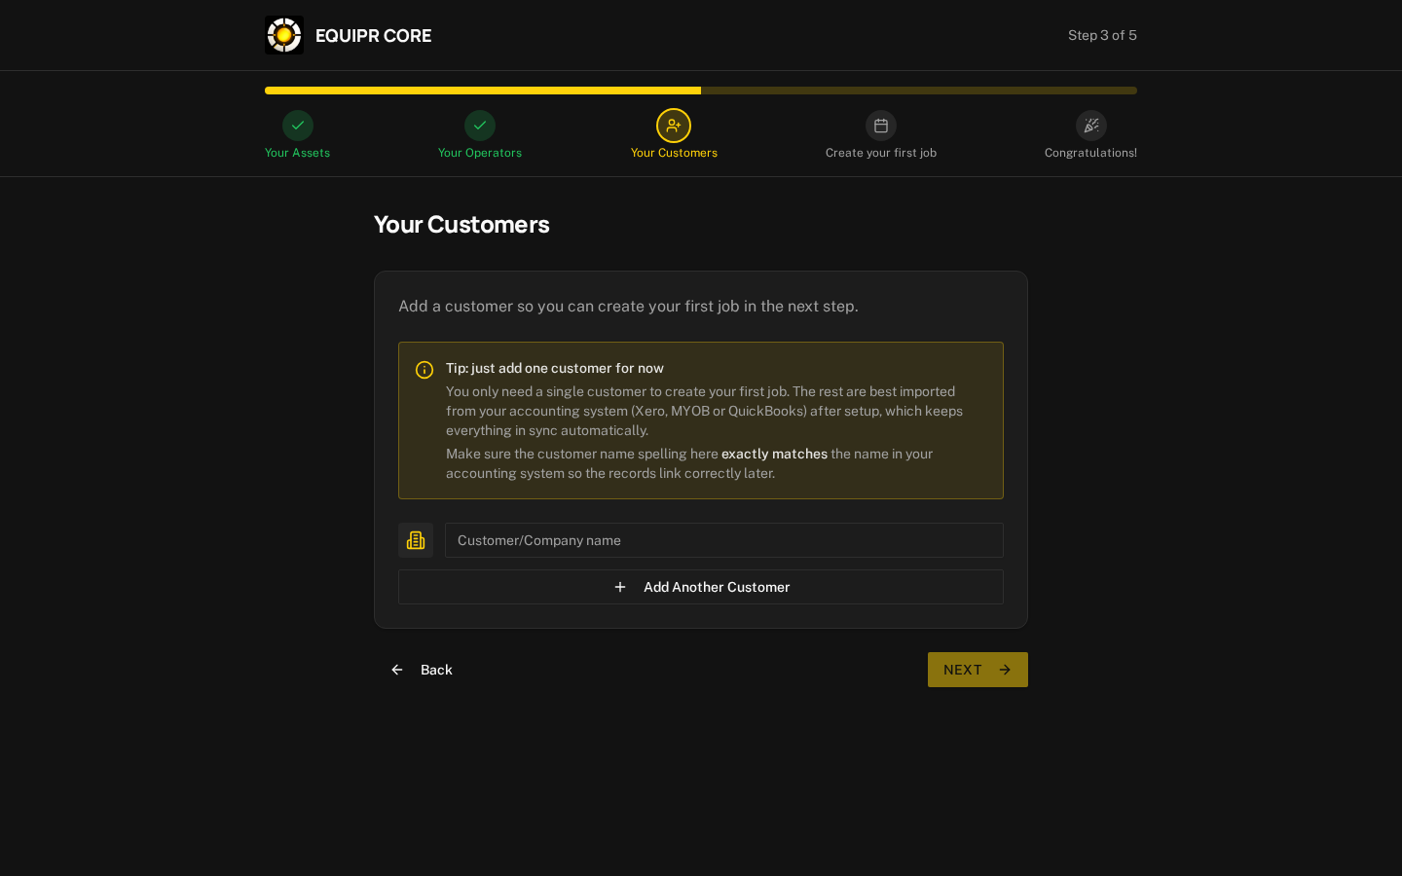
Task: Click the bold 'exactly matches' text
Action: click(x=774, y=454)
